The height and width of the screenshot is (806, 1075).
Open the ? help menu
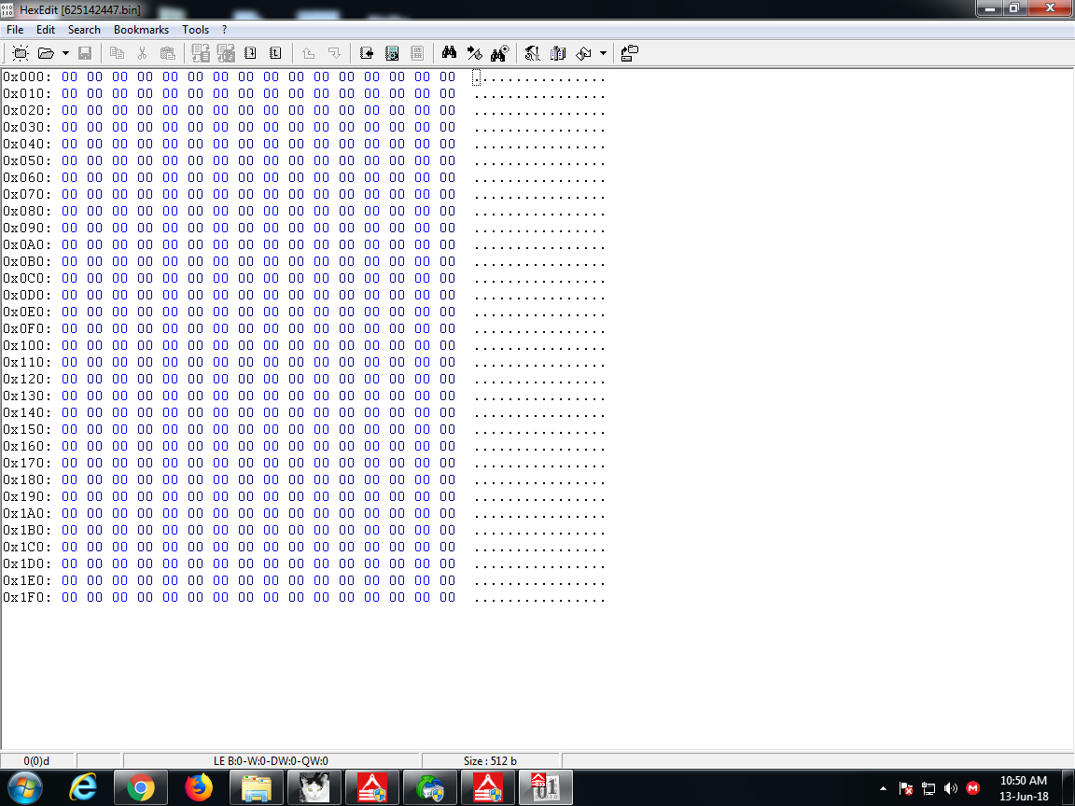(x=224, y=30)
